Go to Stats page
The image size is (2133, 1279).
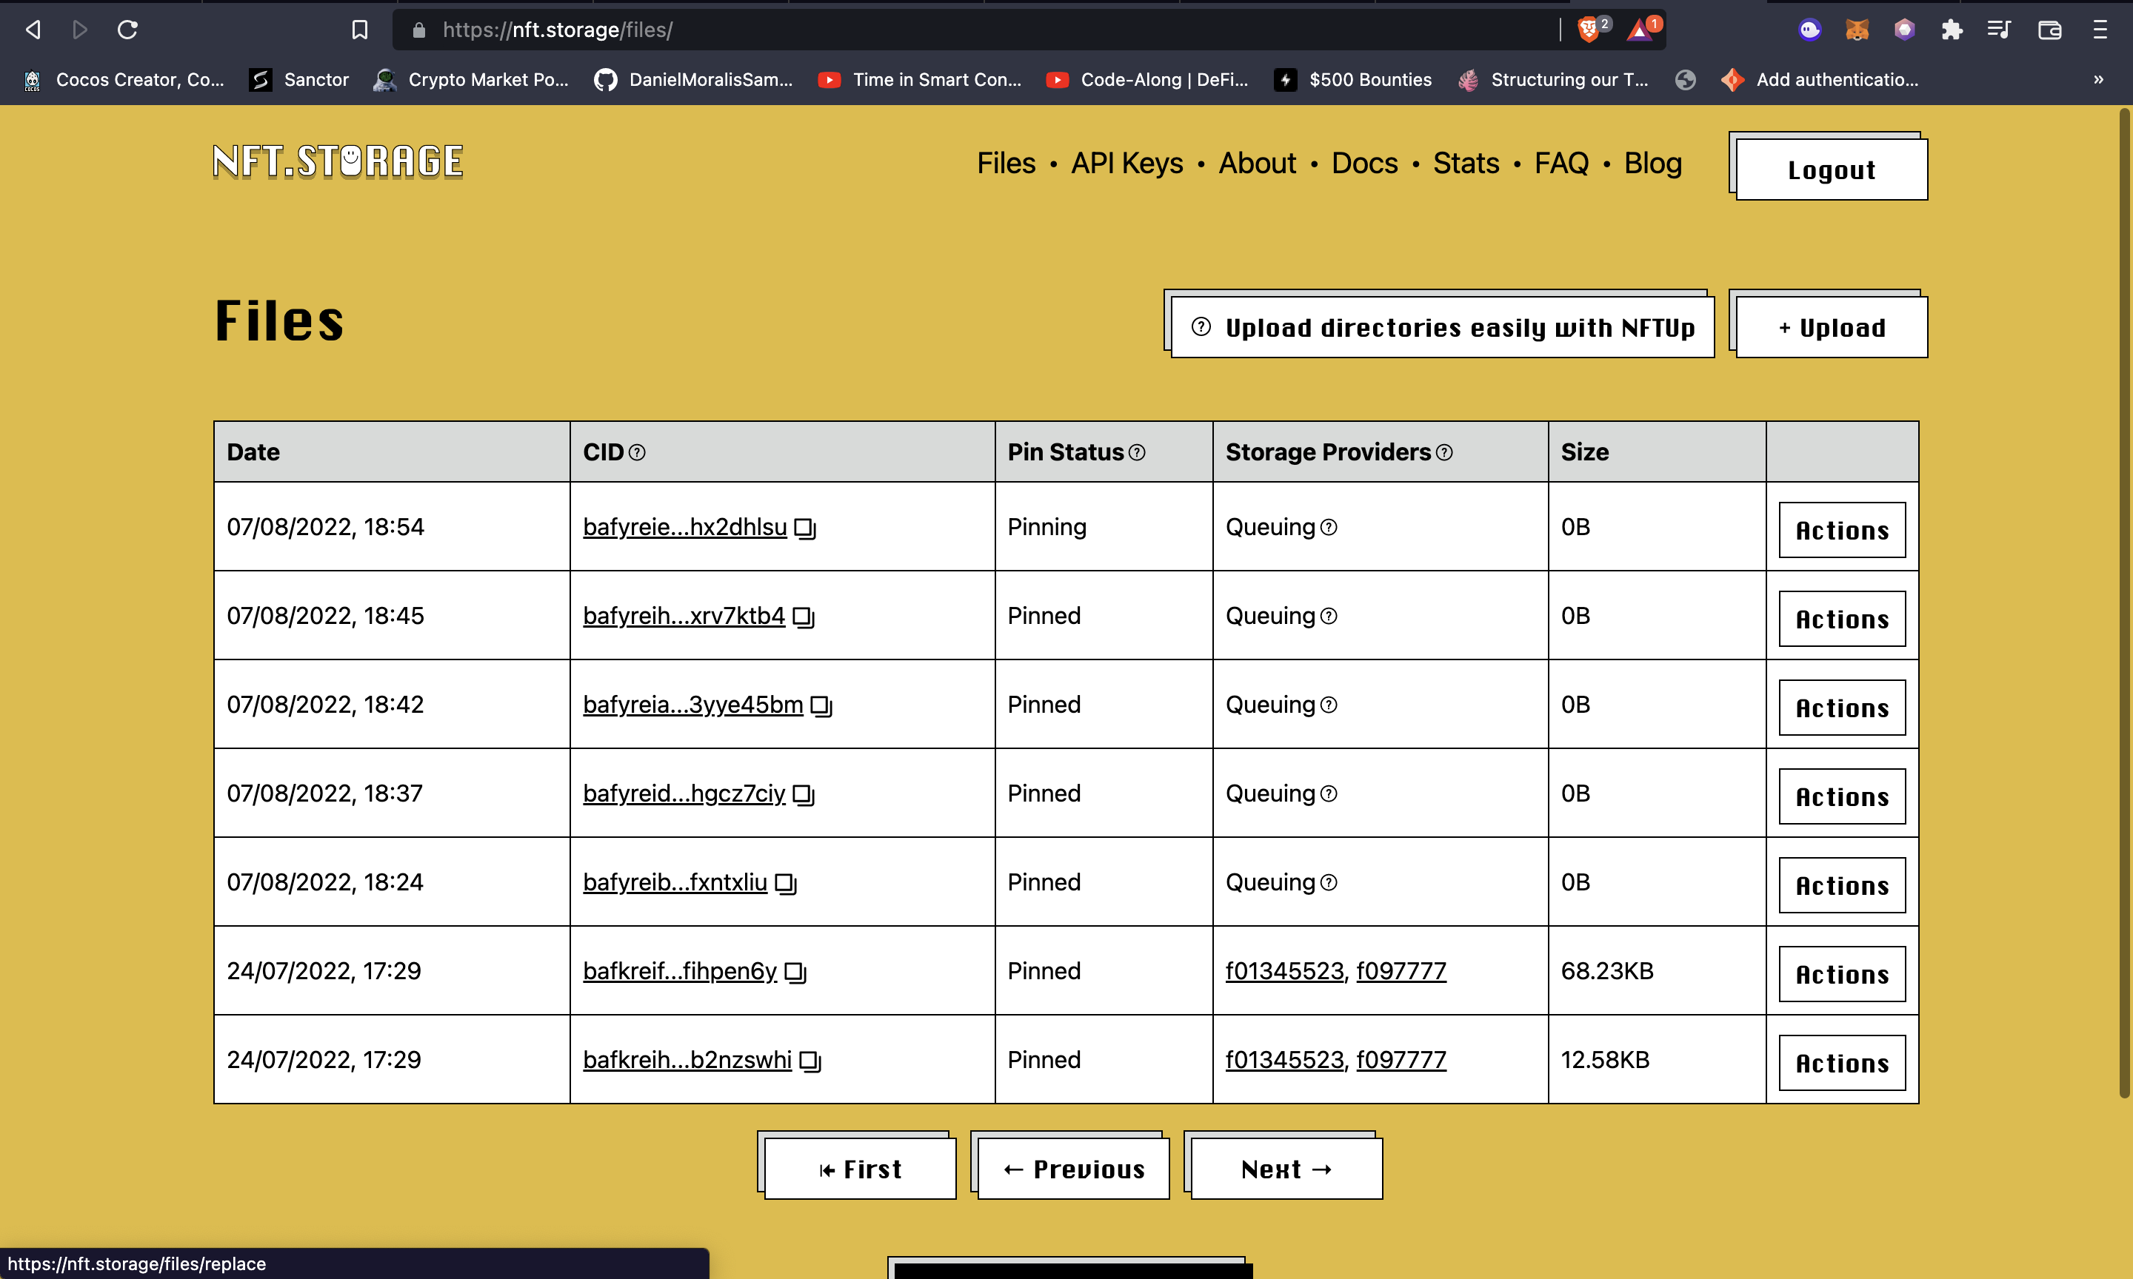1466,163
